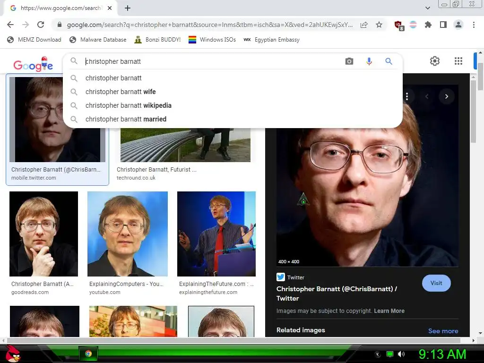Viewport: 484px width, 363px height.
Task: Close the Google search tab
Action: (110, 8)
